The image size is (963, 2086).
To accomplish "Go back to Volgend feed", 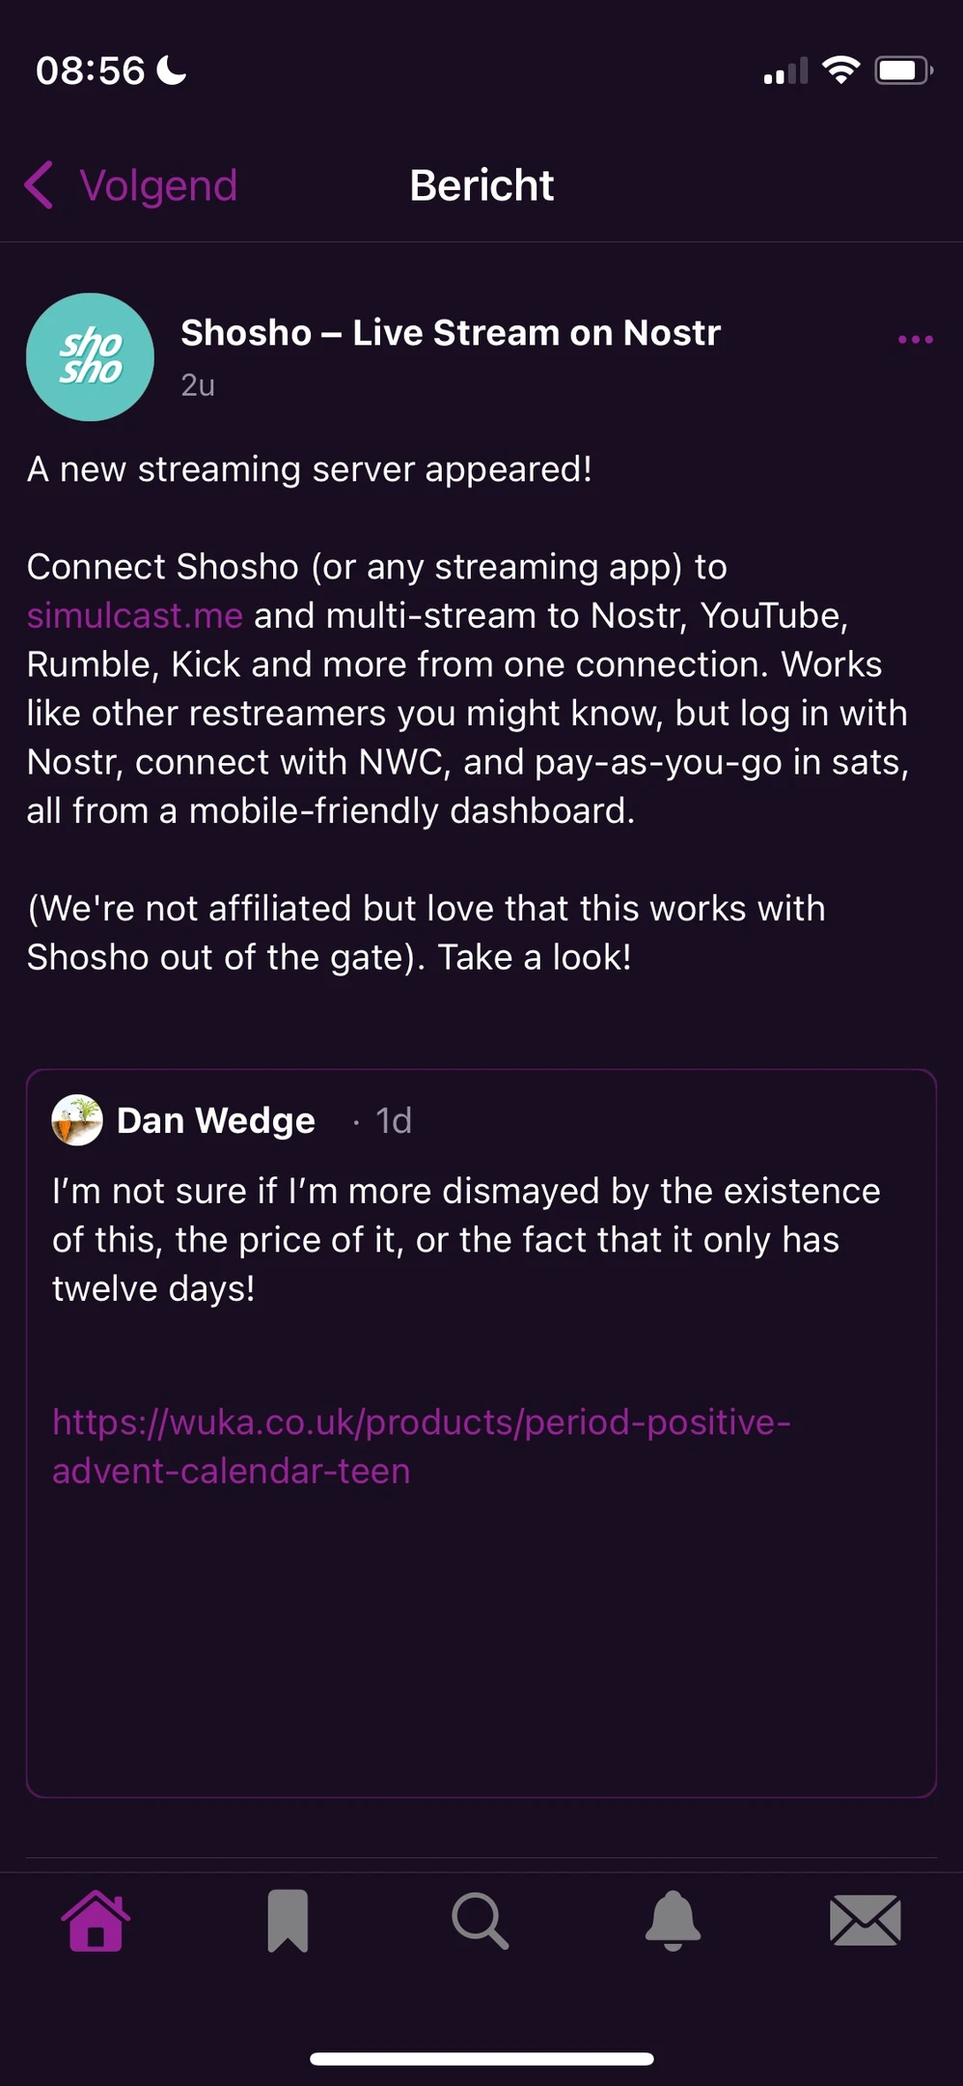I will pyautogui.click(x=158, y=185).
